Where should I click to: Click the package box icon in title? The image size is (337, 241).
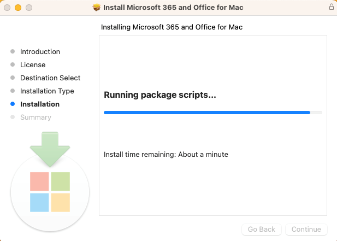(97, 8)
